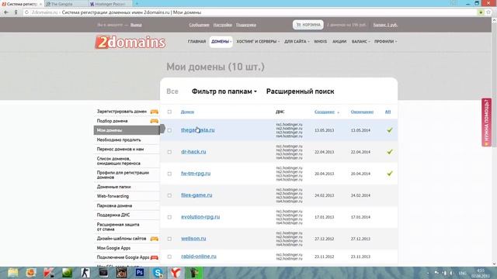Open the Фильтр по папкам dropdown

(x=224, y=91)
